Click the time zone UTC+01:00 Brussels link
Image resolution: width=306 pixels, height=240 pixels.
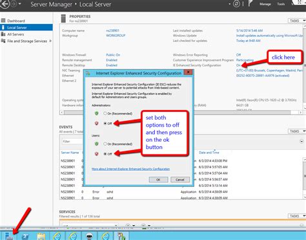coord(270,71)
